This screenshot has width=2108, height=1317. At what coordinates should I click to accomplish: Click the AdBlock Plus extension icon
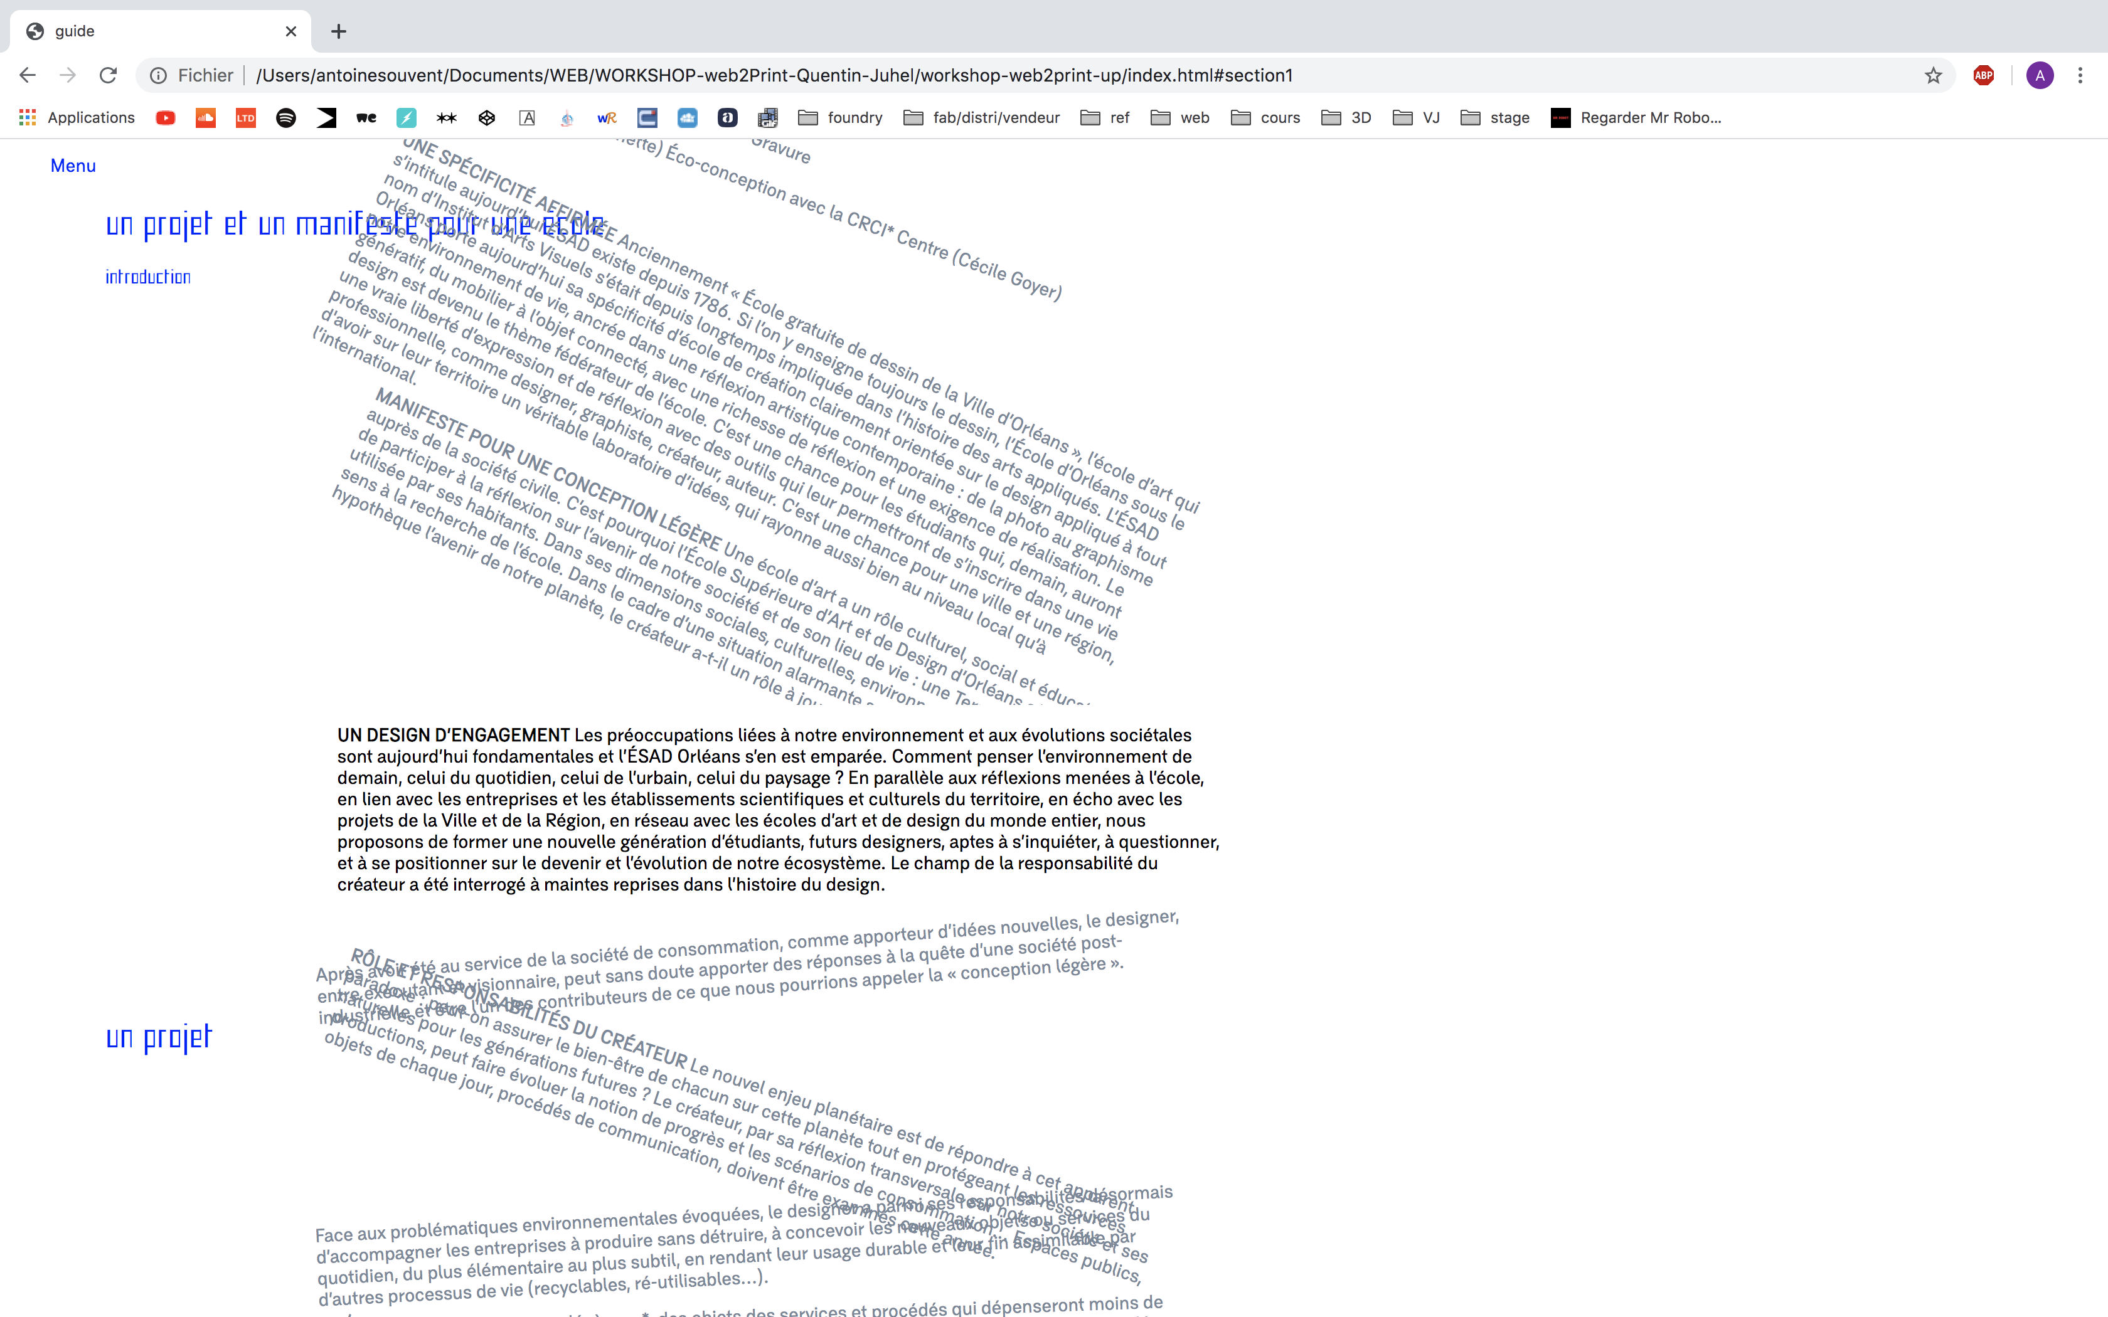pyautogui.click(x=1983, y=76)
